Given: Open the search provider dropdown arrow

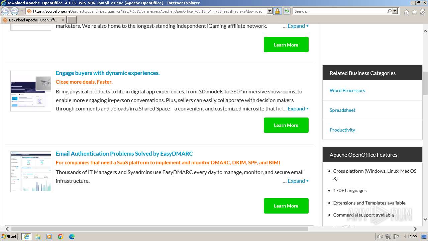Looking at the screenshot, I should click(395, 11).
